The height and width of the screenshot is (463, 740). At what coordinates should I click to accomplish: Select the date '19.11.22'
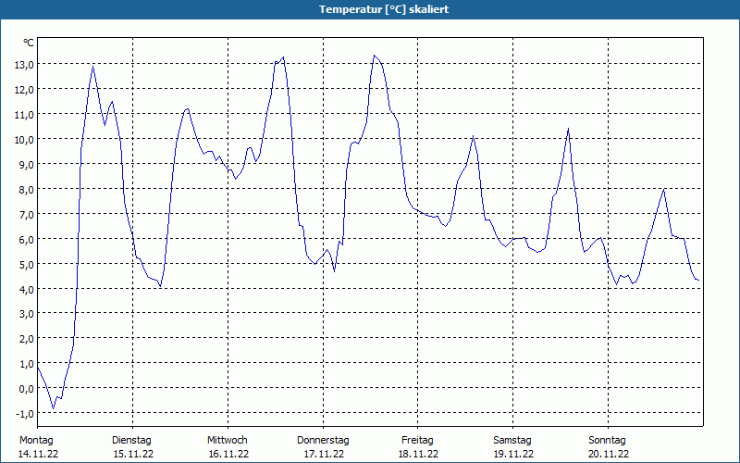coord(513,454)
